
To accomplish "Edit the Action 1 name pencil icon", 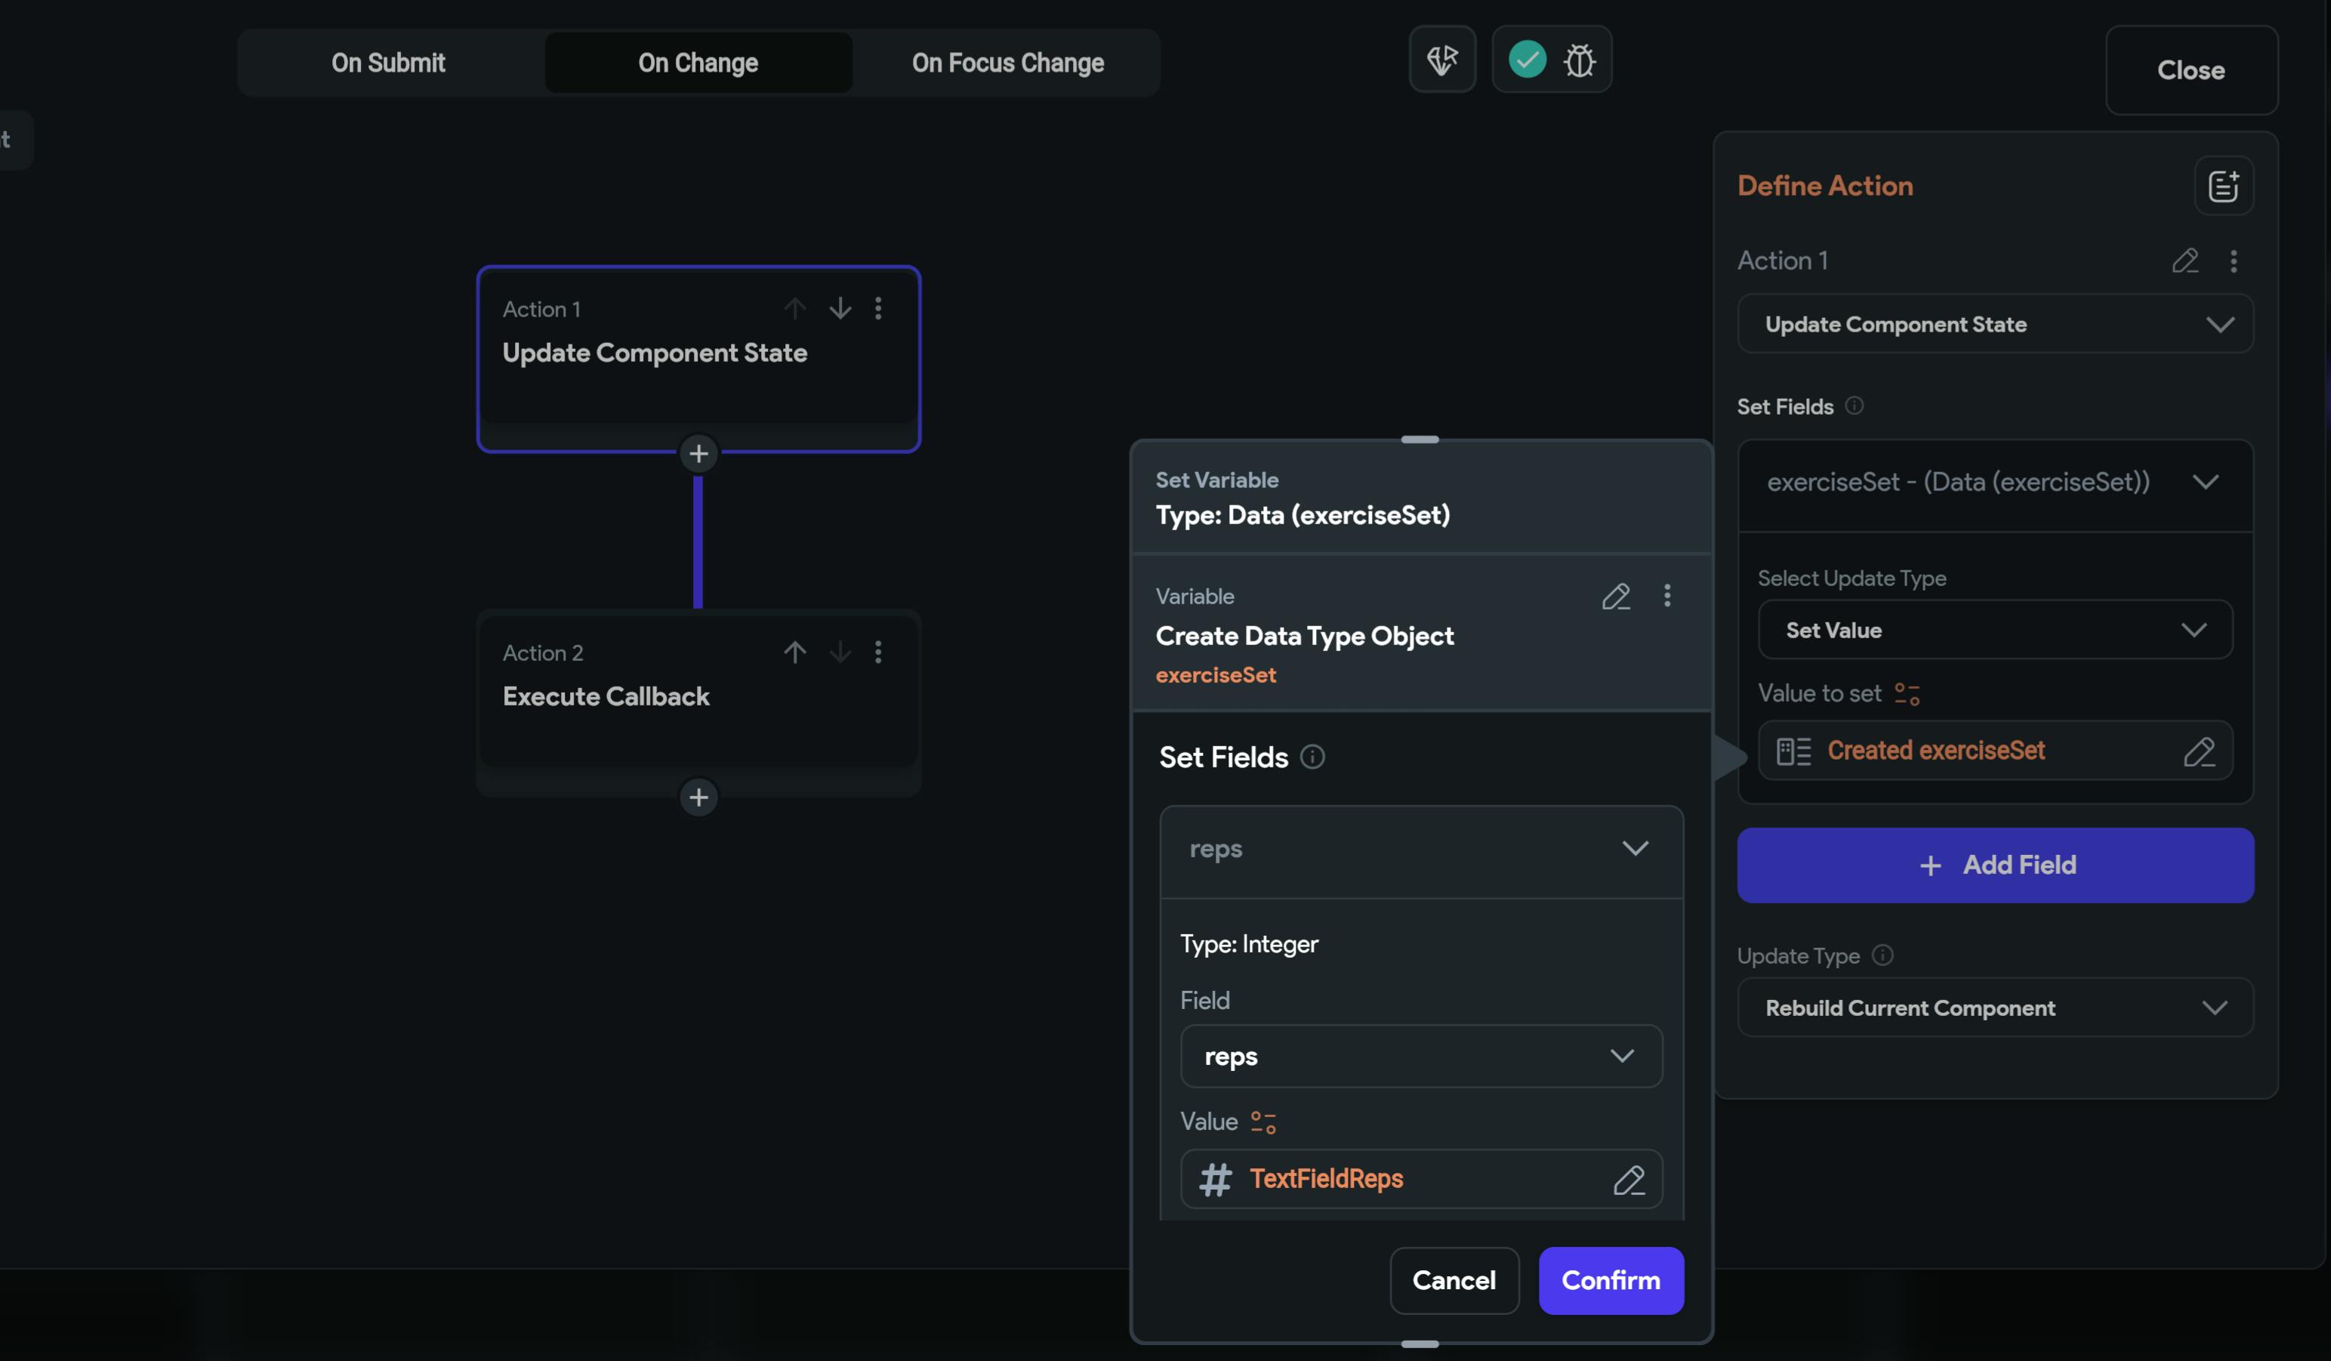I will (2185, 261).
